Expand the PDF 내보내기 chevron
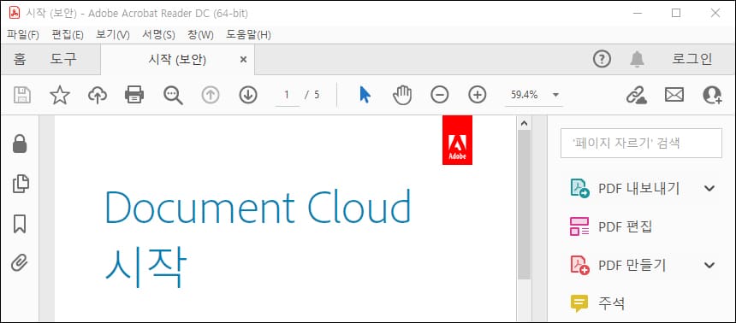The image size is (736, 323). click(x=709, y=189)
